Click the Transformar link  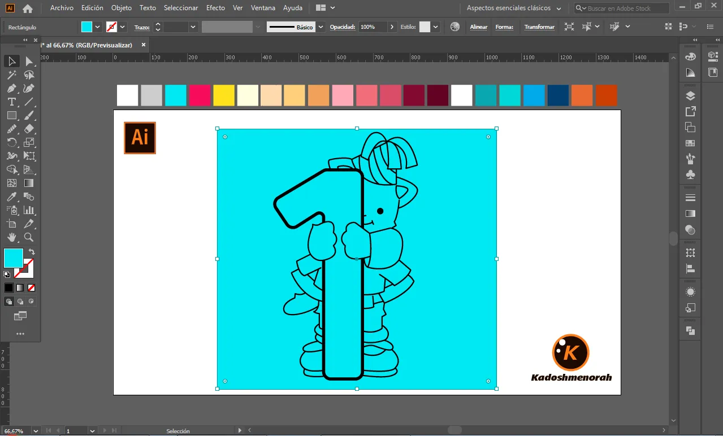pos(539,27)
